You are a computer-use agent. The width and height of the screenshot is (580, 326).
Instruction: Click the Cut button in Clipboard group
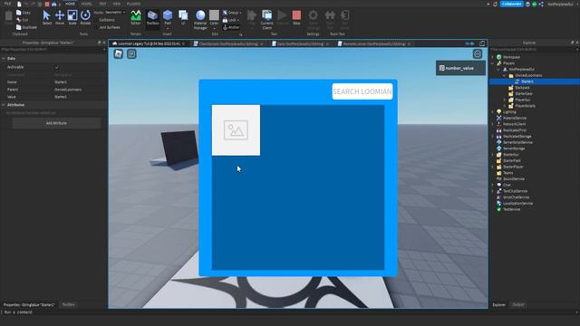click(22, 20)
